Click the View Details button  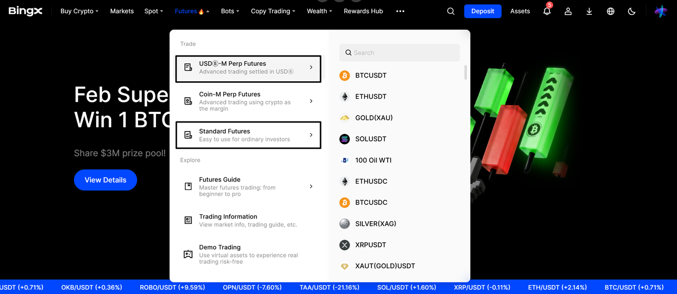(105, 180)
